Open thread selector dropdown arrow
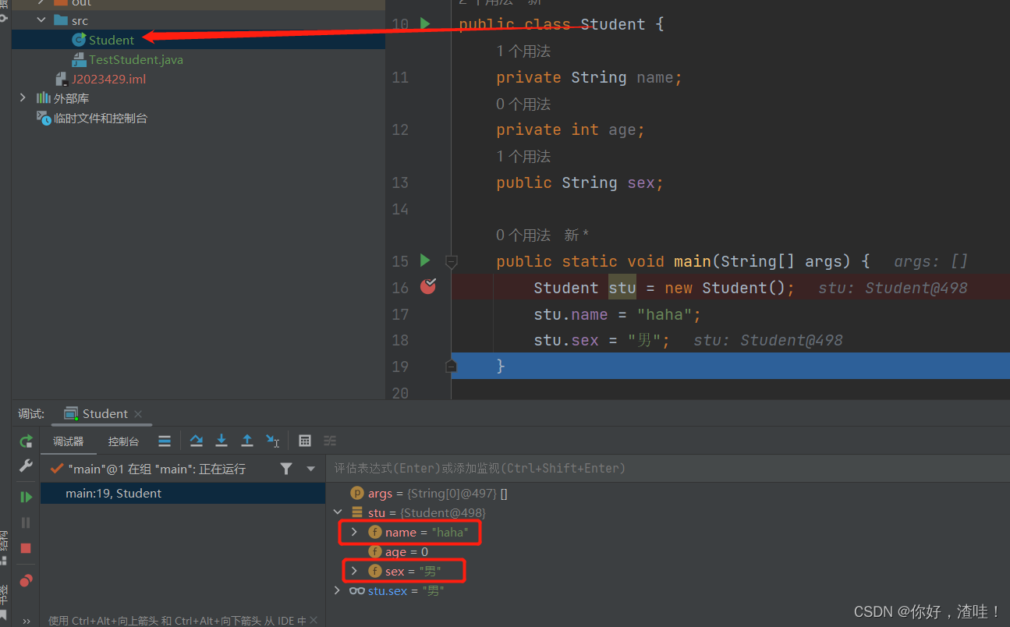Image resolution: width=1010 pixels, height=627 pixels. [x=311, y=469]
